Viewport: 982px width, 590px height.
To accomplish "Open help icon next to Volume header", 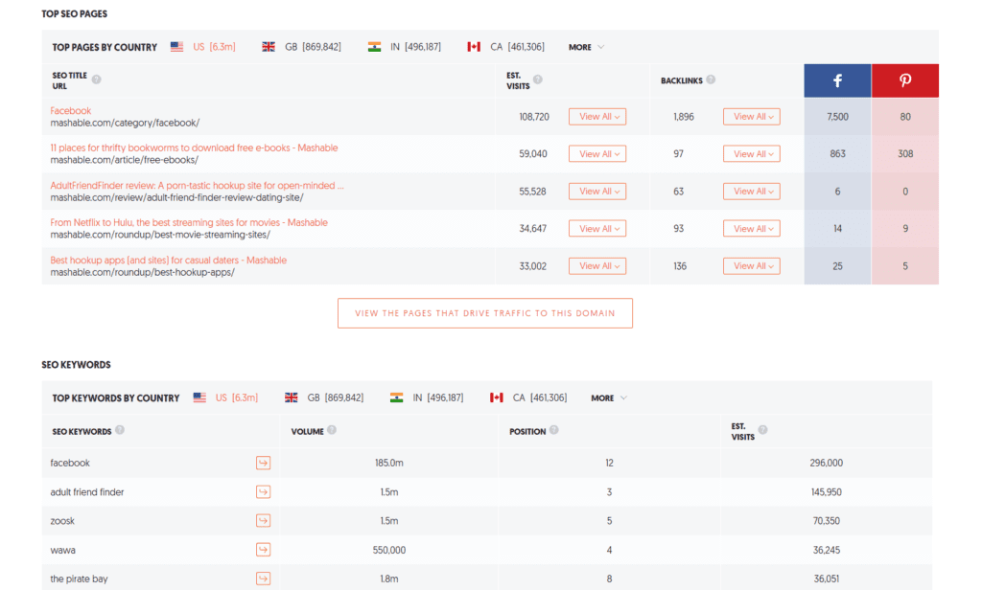I will (332, 430).
